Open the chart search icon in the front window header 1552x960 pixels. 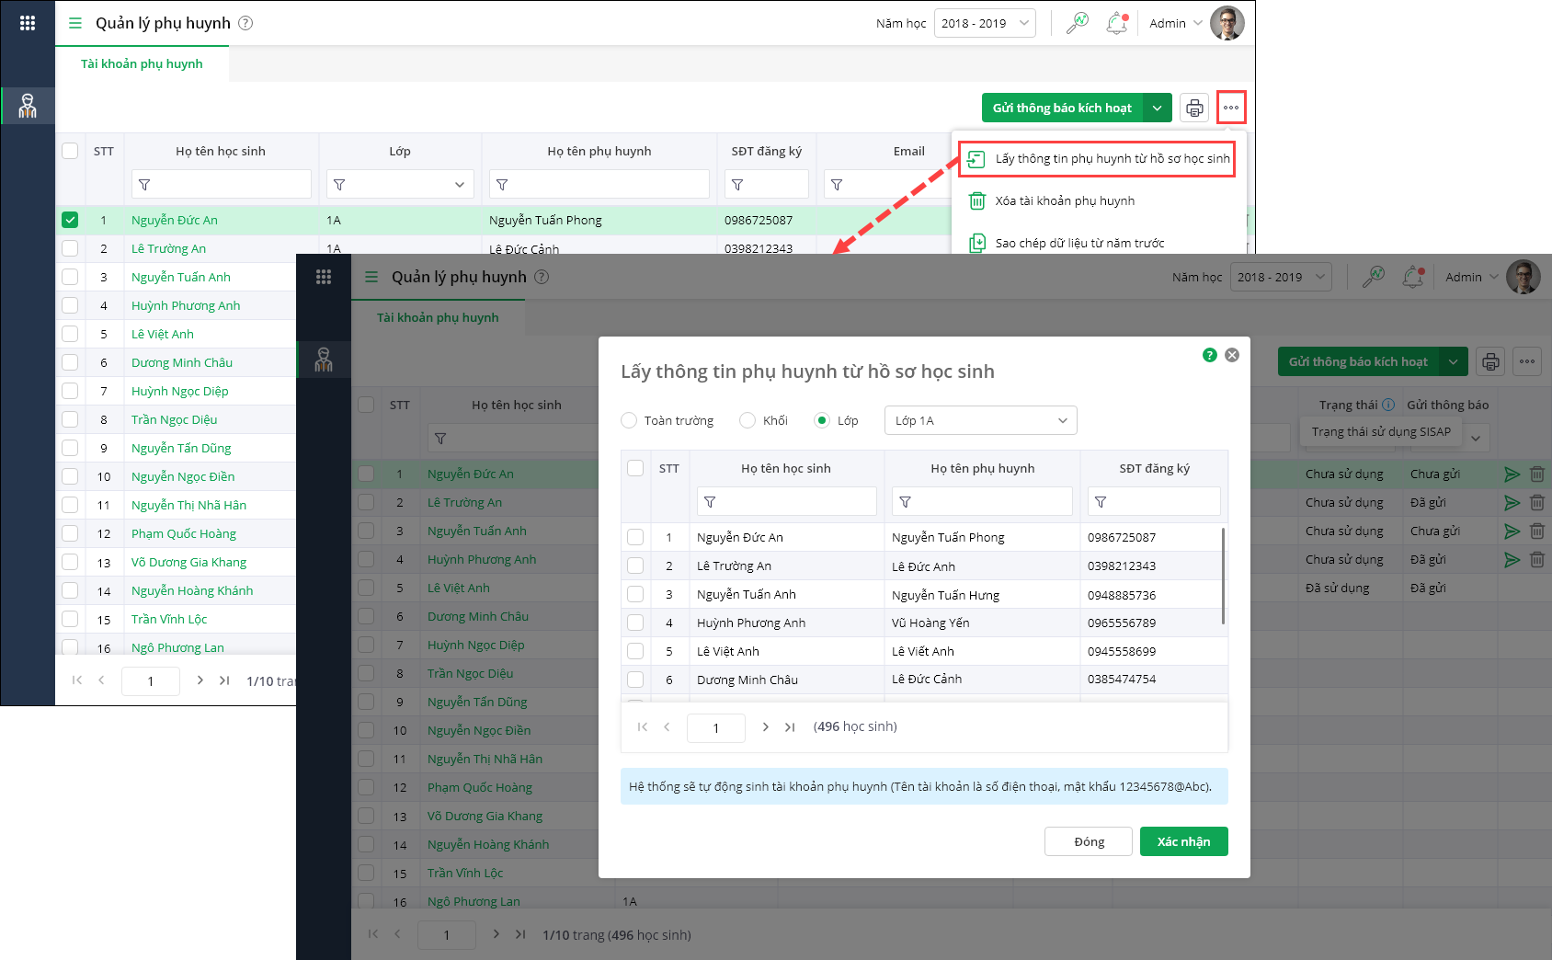[1374, 277]
